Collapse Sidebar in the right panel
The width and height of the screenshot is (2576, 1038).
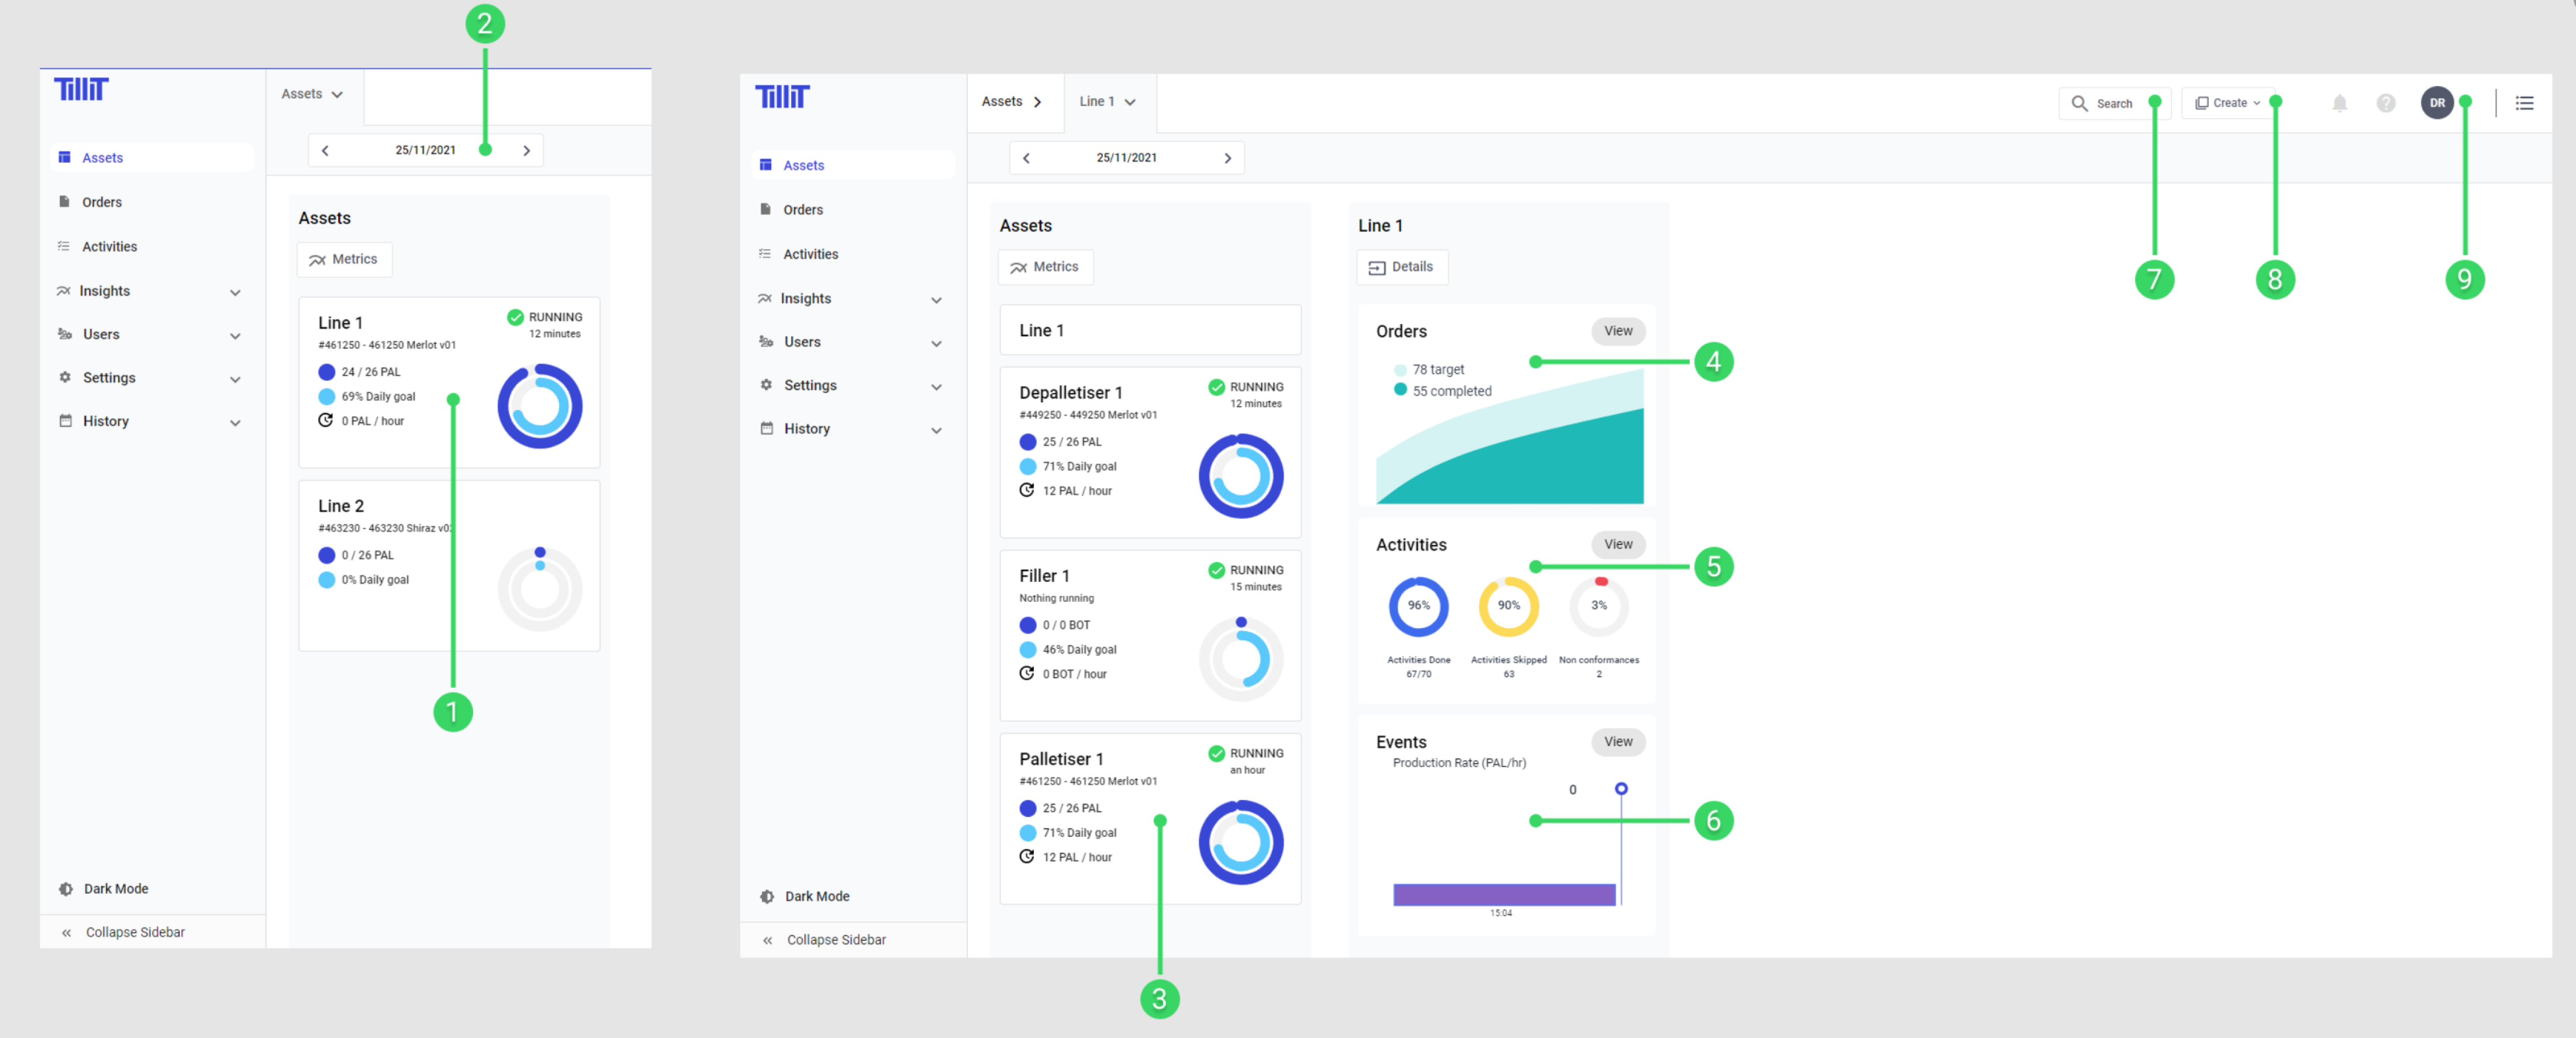(x=835, y=939)
